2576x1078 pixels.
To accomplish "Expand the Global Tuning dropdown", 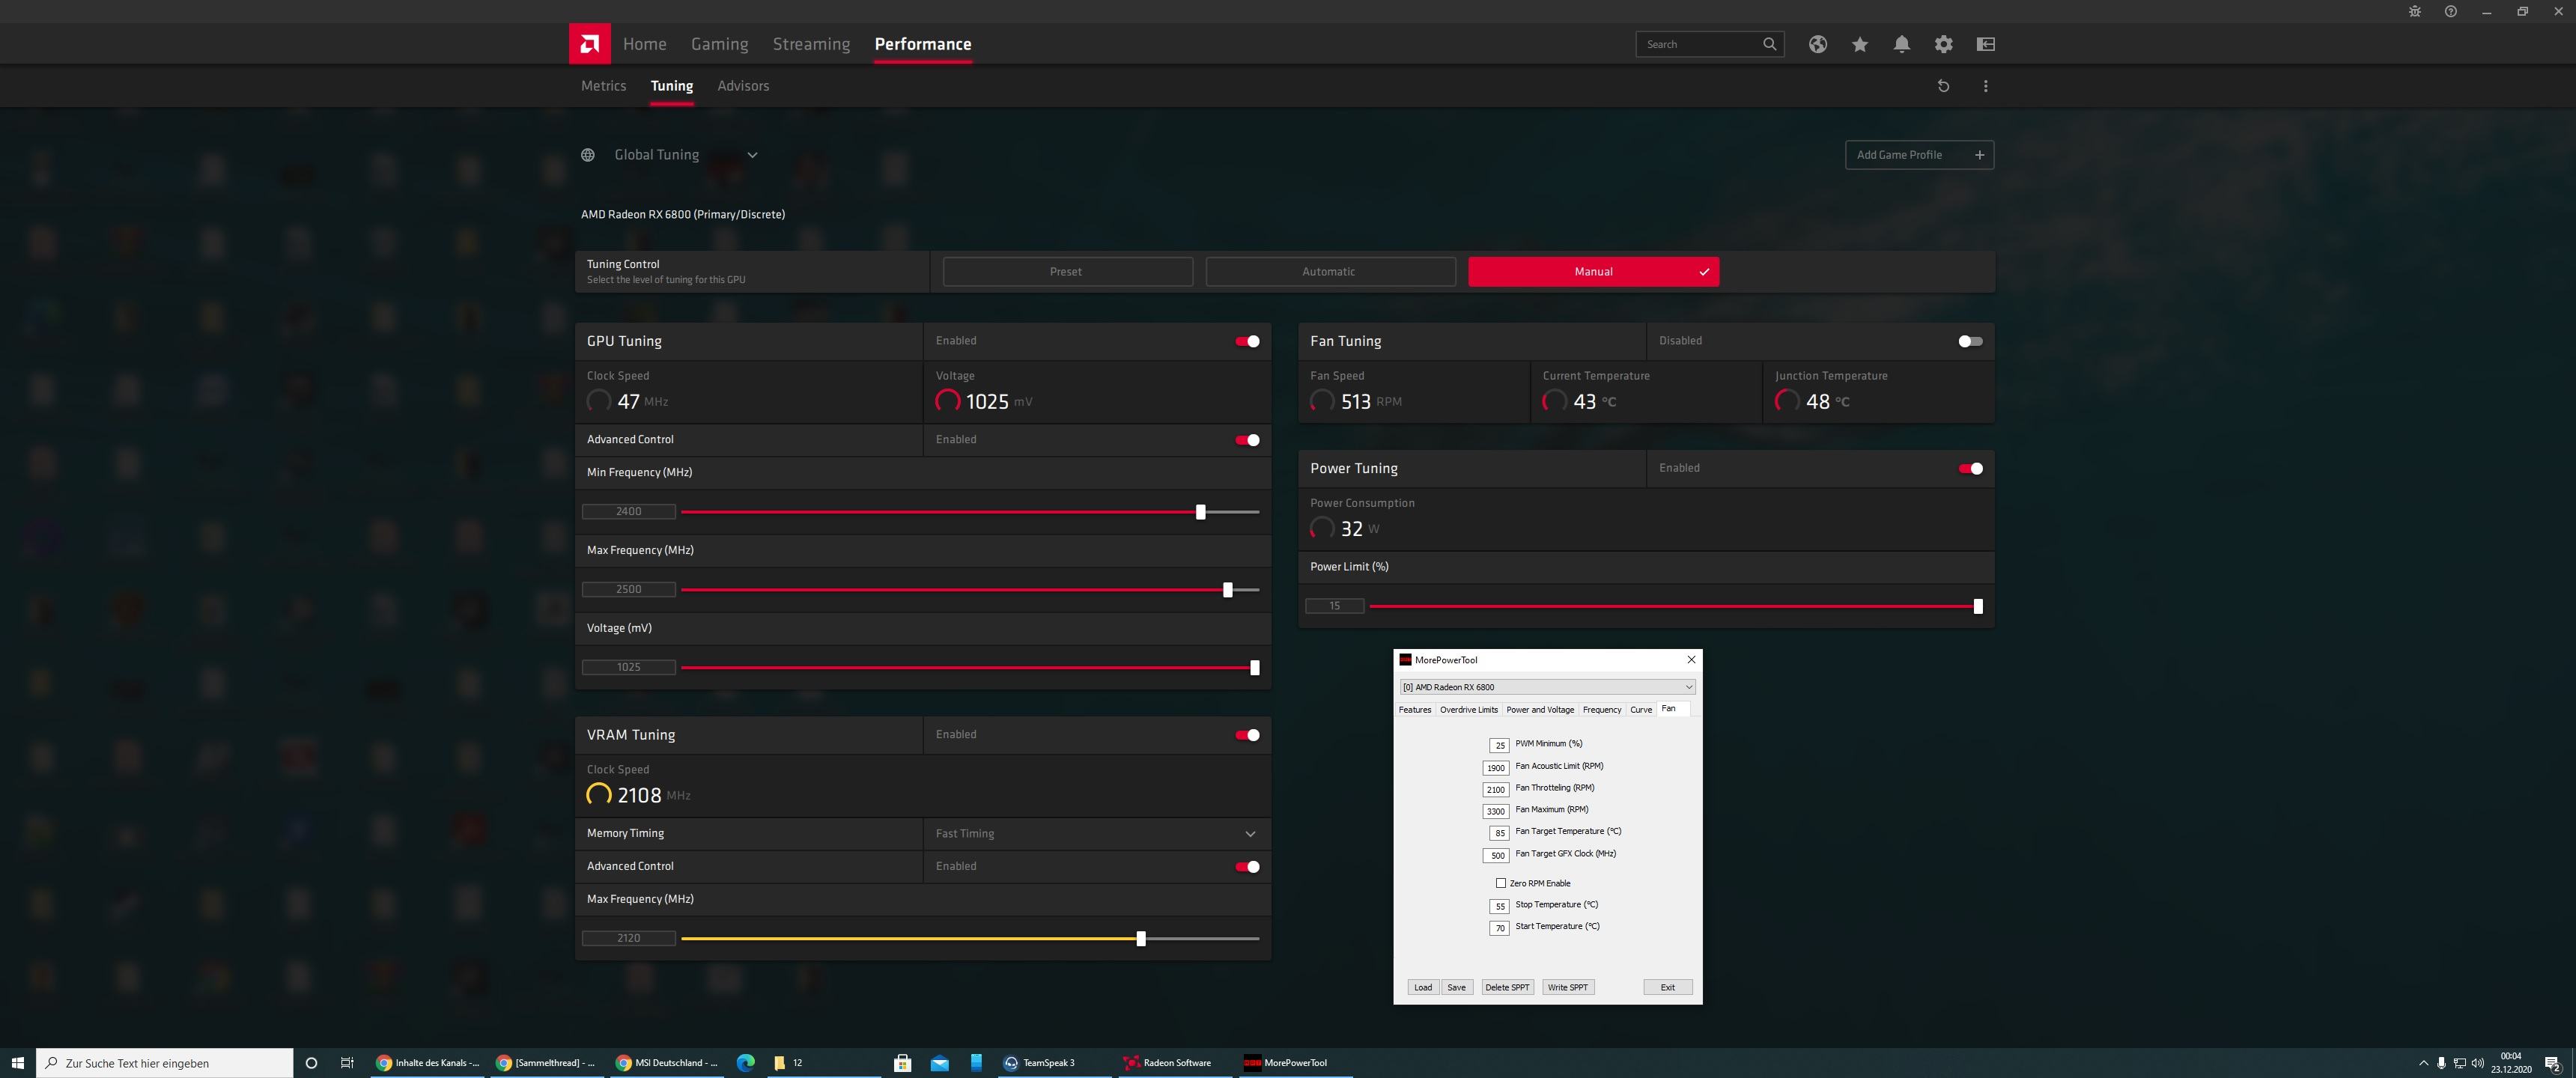I will [x=752, y=155].
